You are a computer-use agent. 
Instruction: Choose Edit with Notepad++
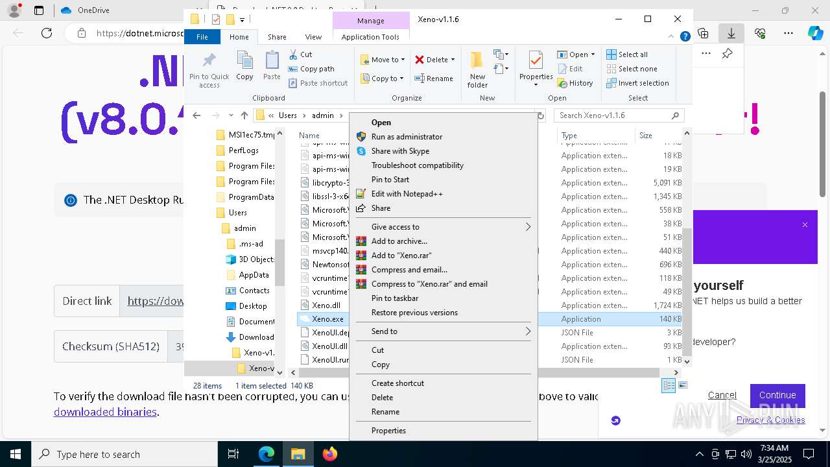pos(443,194)
